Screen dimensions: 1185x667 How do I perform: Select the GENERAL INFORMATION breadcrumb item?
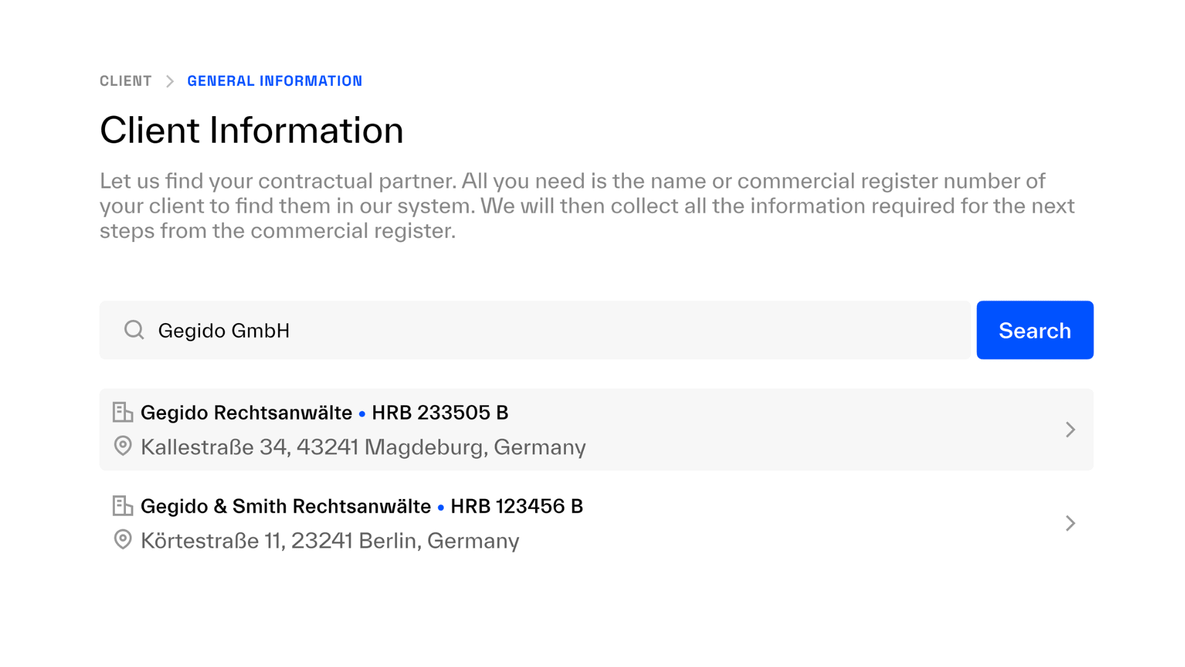tap(275, 80)
